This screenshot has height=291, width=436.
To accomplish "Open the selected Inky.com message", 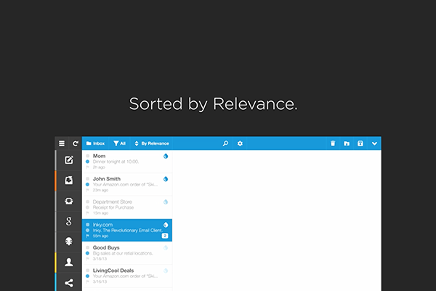I will (127, 231).
